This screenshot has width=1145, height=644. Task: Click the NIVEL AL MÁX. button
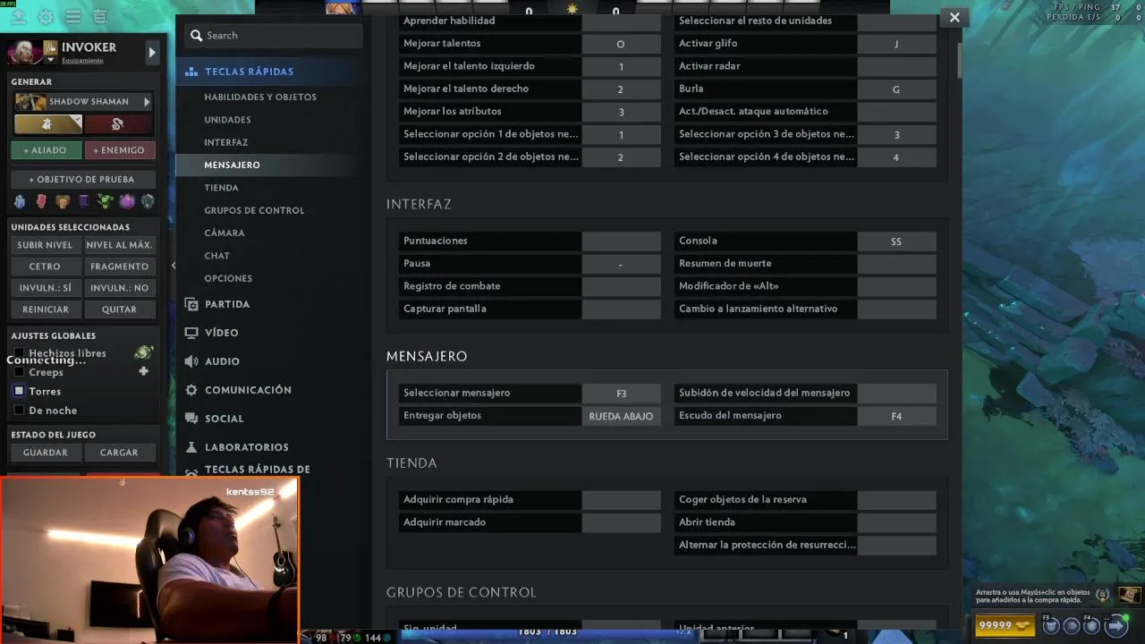(x=119, y=245)
